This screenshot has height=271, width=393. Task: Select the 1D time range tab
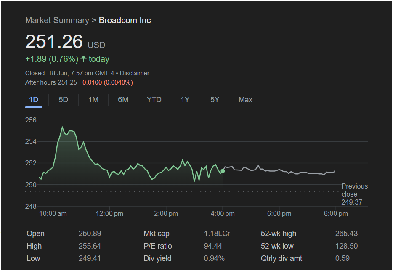click(x=34, y=100)
